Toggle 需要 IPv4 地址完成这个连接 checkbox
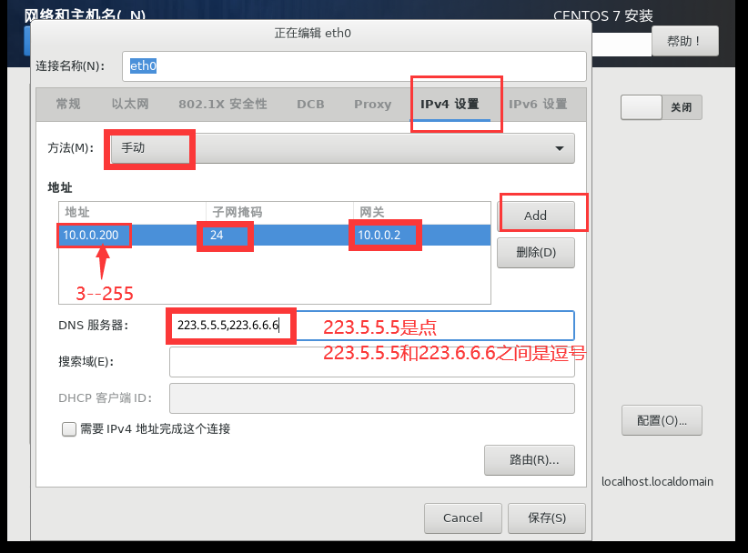This screenshot has width=748, height=553. 69,429
